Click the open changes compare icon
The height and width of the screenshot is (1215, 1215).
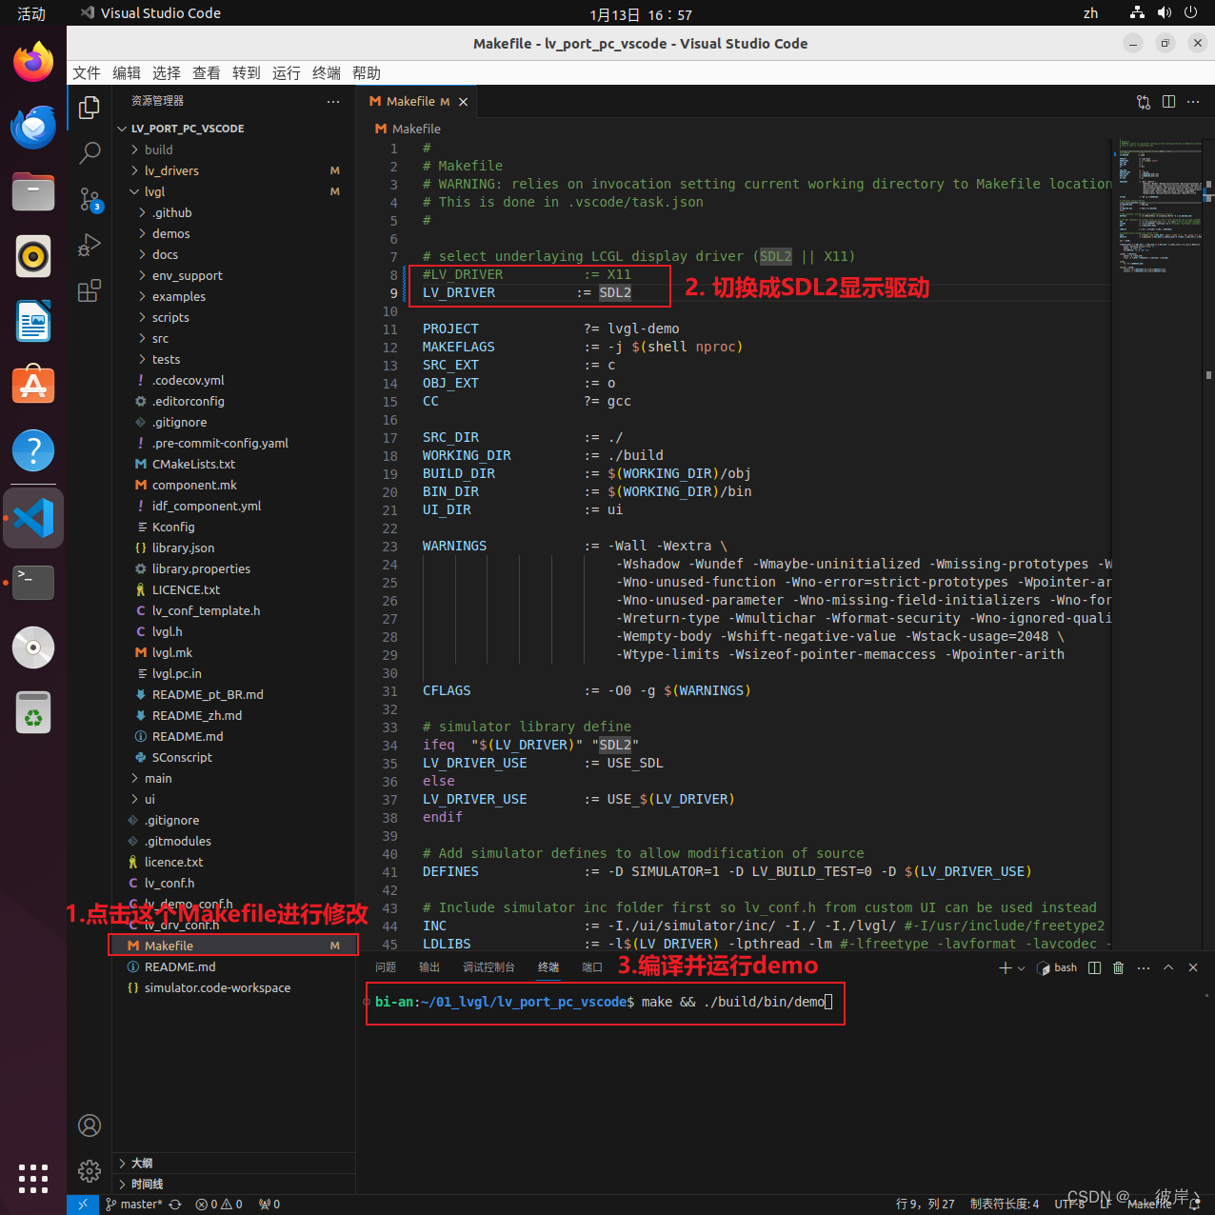point(1144,102)
